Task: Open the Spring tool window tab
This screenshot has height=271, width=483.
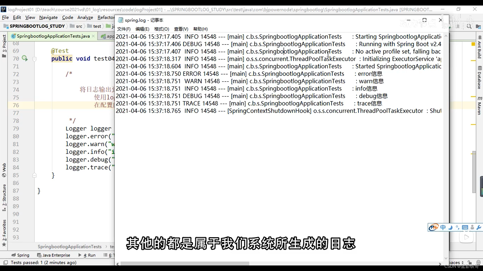Action: 20,255
